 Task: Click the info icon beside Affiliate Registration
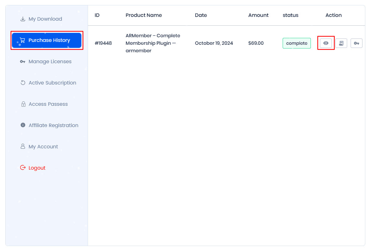click(x=23, y=125)
